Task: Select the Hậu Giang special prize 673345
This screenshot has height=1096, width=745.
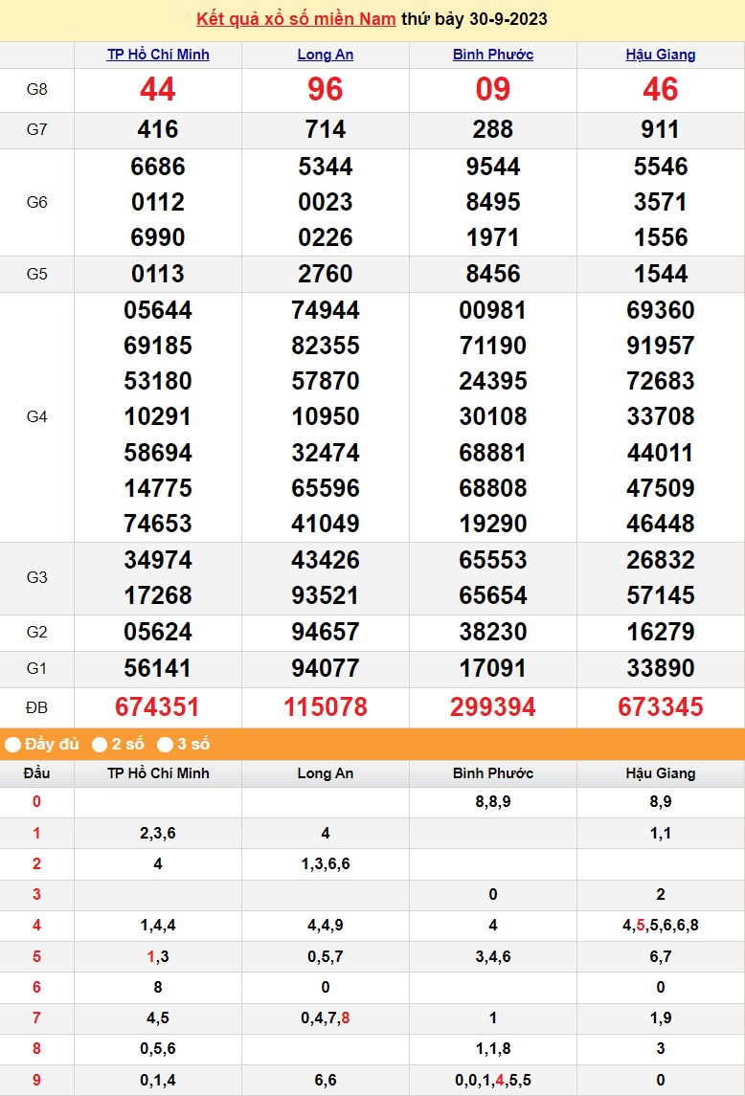Action: [661, 707]
